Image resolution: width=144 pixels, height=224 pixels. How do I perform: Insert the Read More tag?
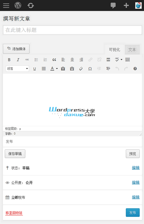click(108, 60)
